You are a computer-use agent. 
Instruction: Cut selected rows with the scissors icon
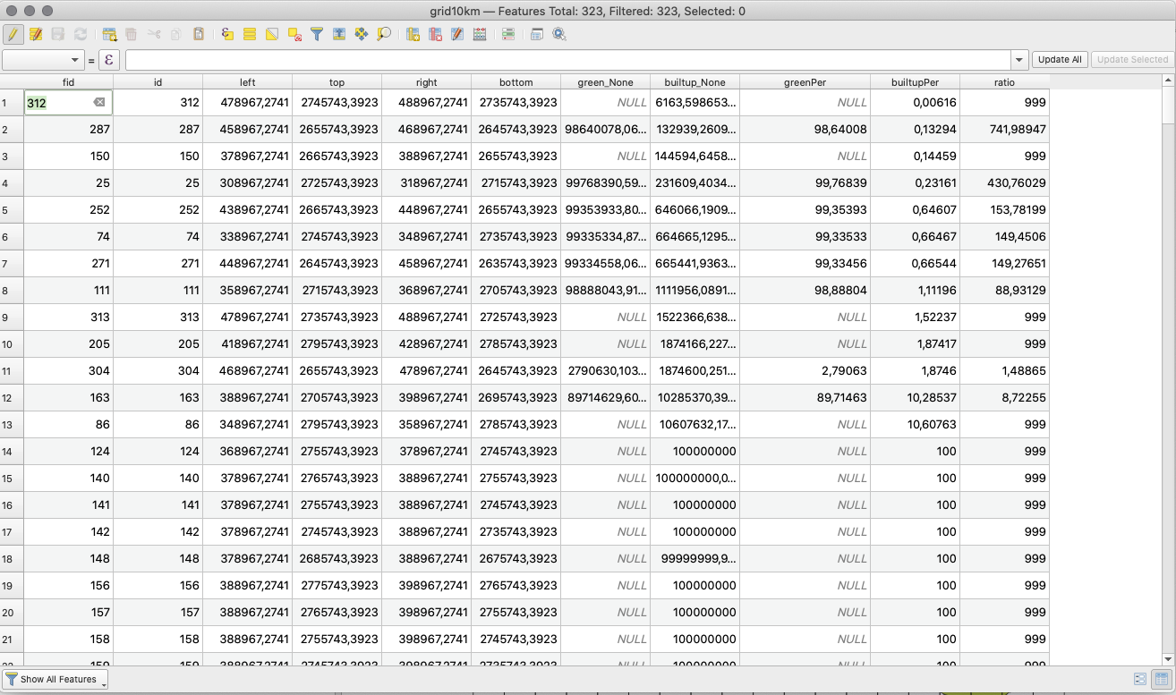[154, 34]
